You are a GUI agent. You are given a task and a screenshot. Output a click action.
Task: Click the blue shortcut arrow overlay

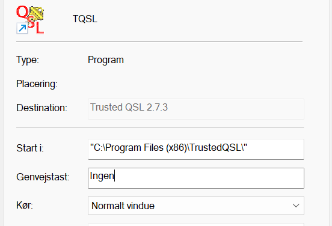(22, 28)
